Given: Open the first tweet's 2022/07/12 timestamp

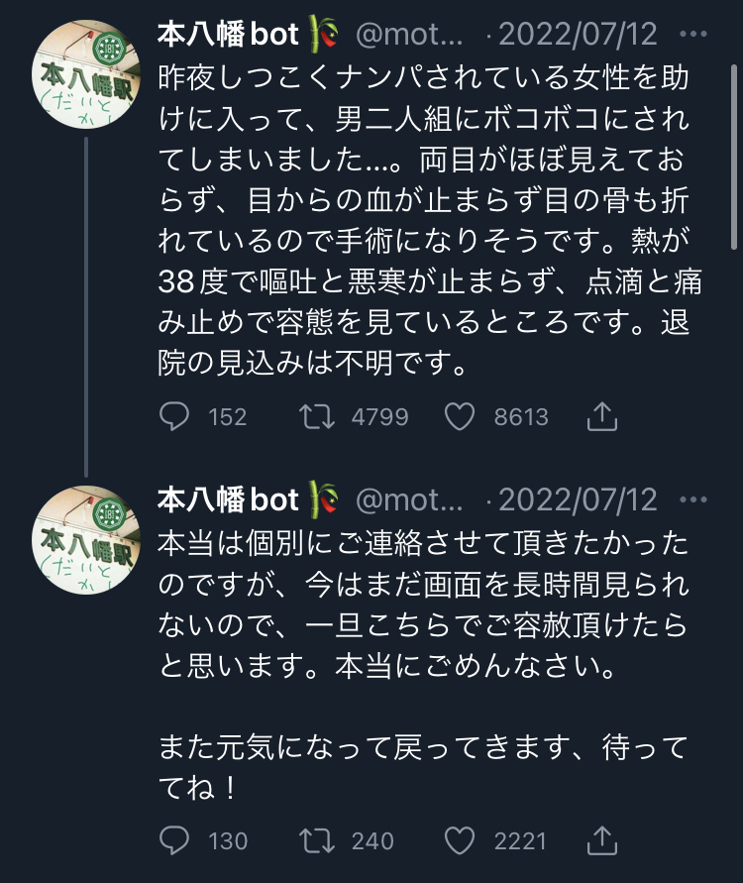Looking at the screenshot, I should click(577, 36).
